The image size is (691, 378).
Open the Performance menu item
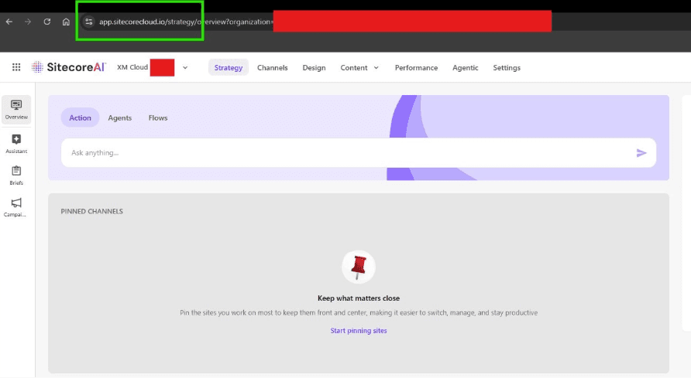[x=416, y=67]
